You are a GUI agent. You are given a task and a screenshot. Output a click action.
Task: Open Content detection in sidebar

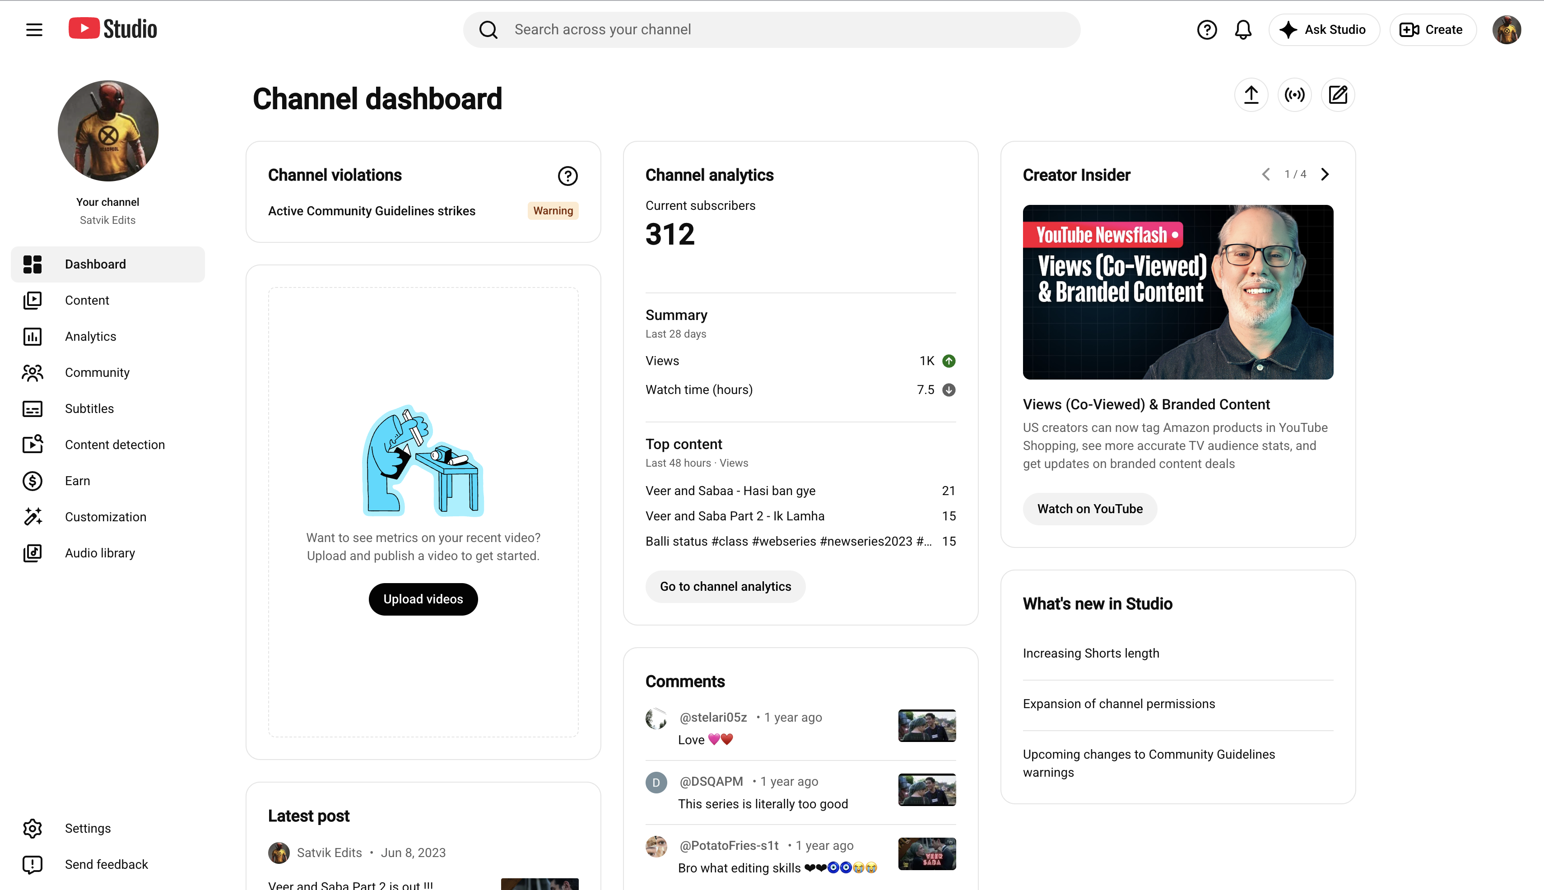coord(107,445)
